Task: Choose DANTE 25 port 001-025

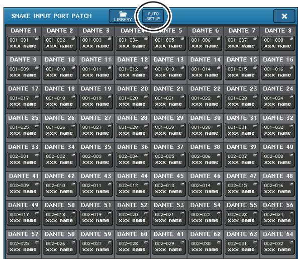Action: pyautogui.click(x=24, y=131)
